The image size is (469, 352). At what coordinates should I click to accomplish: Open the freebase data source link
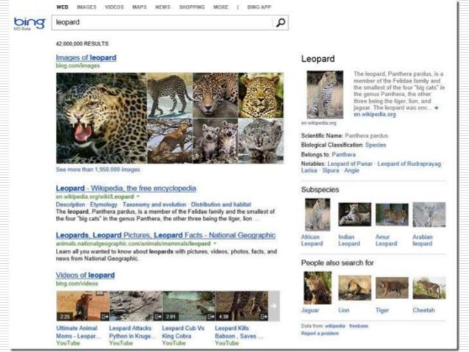click(x=359, y=326)
